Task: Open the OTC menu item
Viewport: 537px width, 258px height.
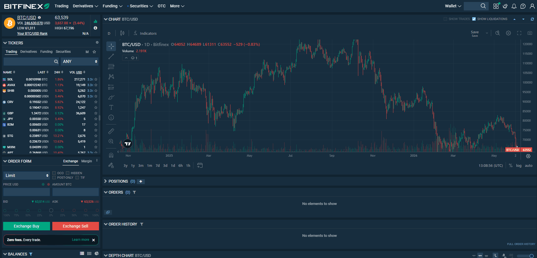Action: (161, 6)
